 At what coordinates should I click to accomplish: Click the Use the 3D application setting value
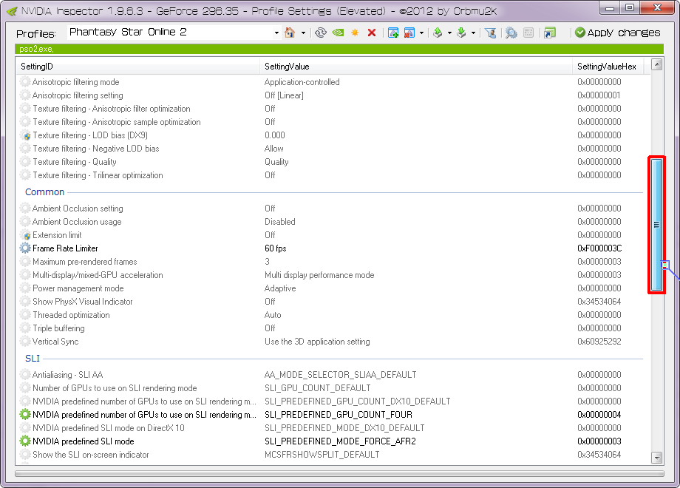pos(317,342)
